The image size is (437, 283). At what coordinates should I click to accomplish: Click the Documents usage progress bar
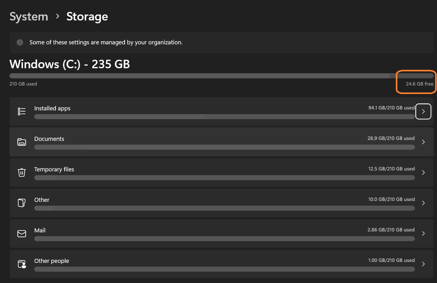coord(224,147)
